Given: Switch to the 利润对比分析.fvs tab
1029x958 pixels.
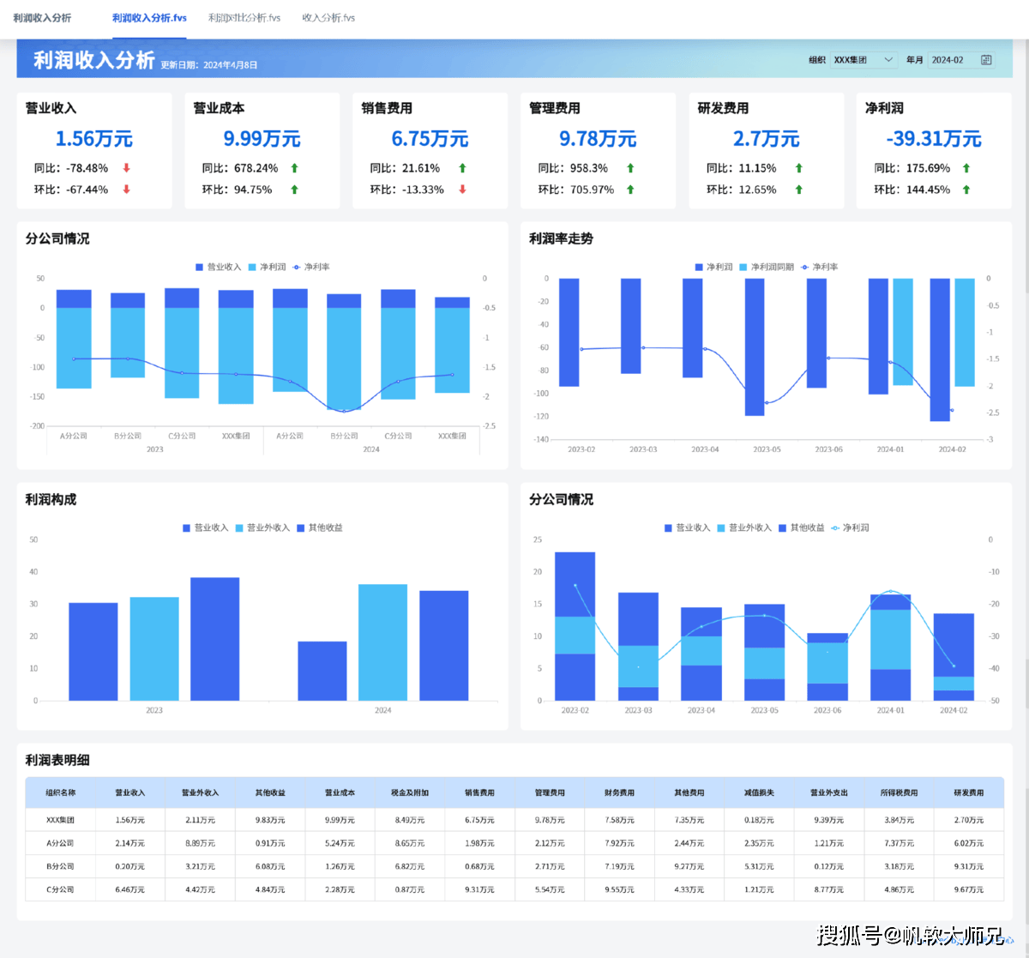Looking at the screenshot, I should click(x=244, y=18).
